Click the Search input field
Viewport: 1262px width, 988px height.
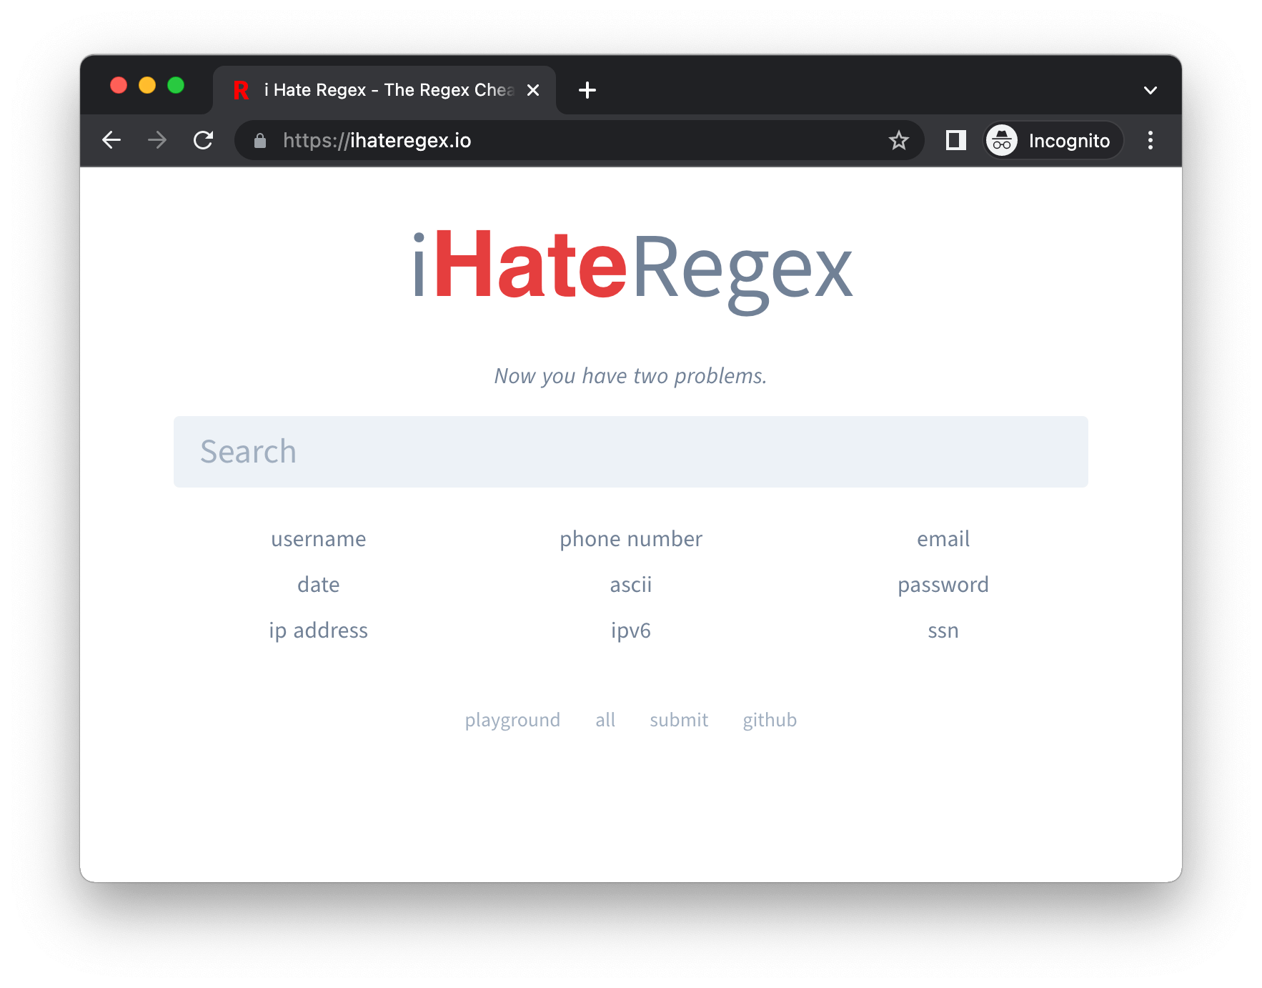click(630, 452)
